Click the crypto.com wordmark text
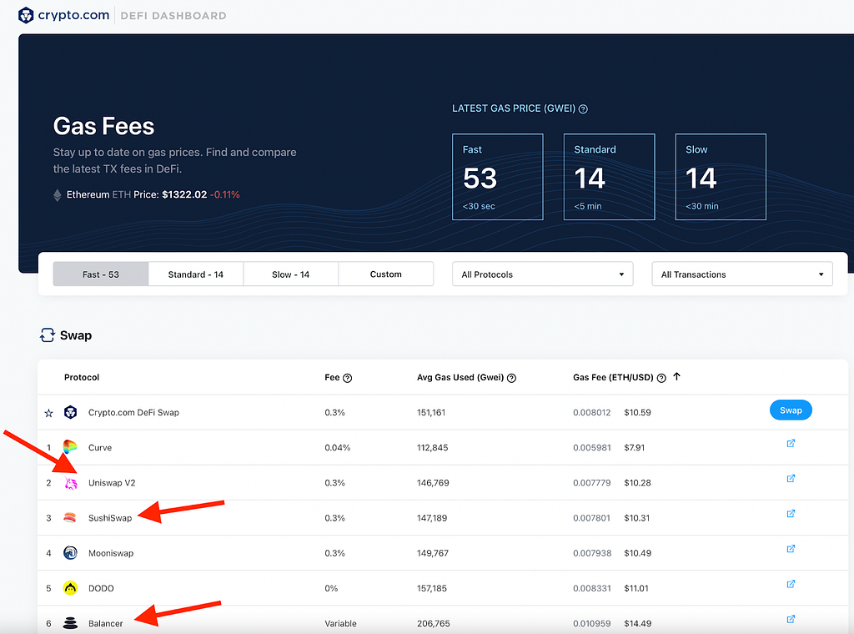This screenshot has height=634, width=854. (73, 15)
